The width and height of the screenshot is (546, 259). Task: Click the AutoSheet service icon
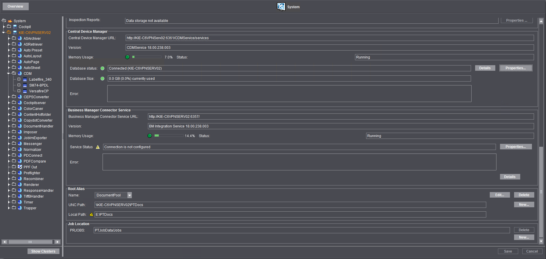coord(20,68)
